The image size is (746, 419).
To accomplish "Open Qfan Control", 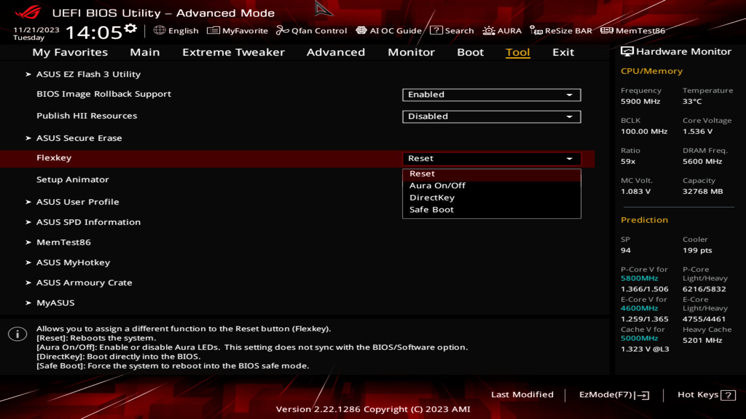I will [312, 31].
